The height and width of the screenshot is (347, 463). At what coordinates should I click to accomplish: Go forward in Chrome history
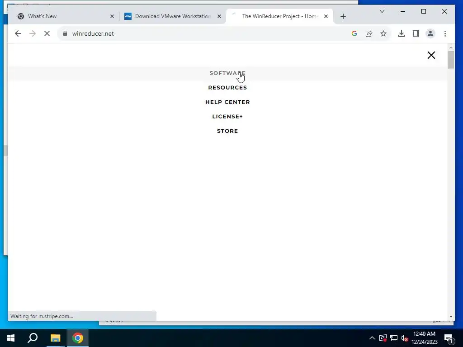click(x=33, y=33)
